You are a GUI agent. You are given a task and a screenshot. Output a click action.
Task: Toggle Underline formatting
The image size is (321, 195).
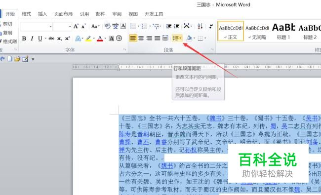pyautogui.click(x=40, y=39)
